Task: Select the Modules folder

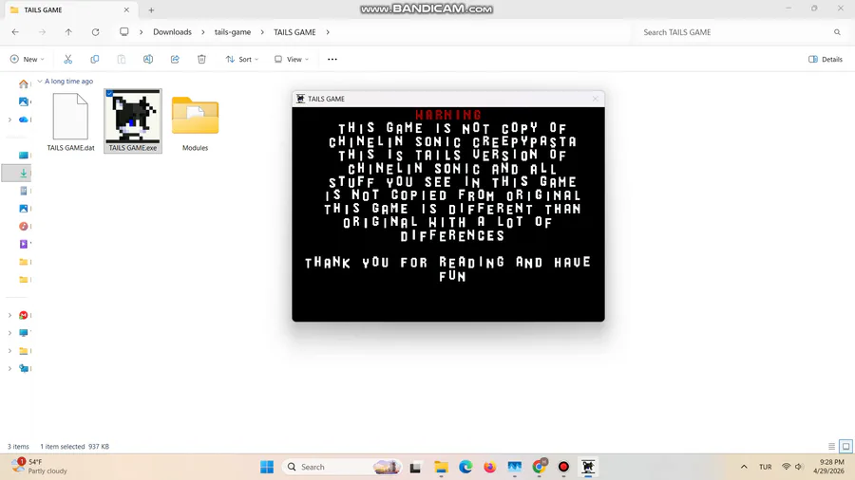Action: (x=195, y=122)
